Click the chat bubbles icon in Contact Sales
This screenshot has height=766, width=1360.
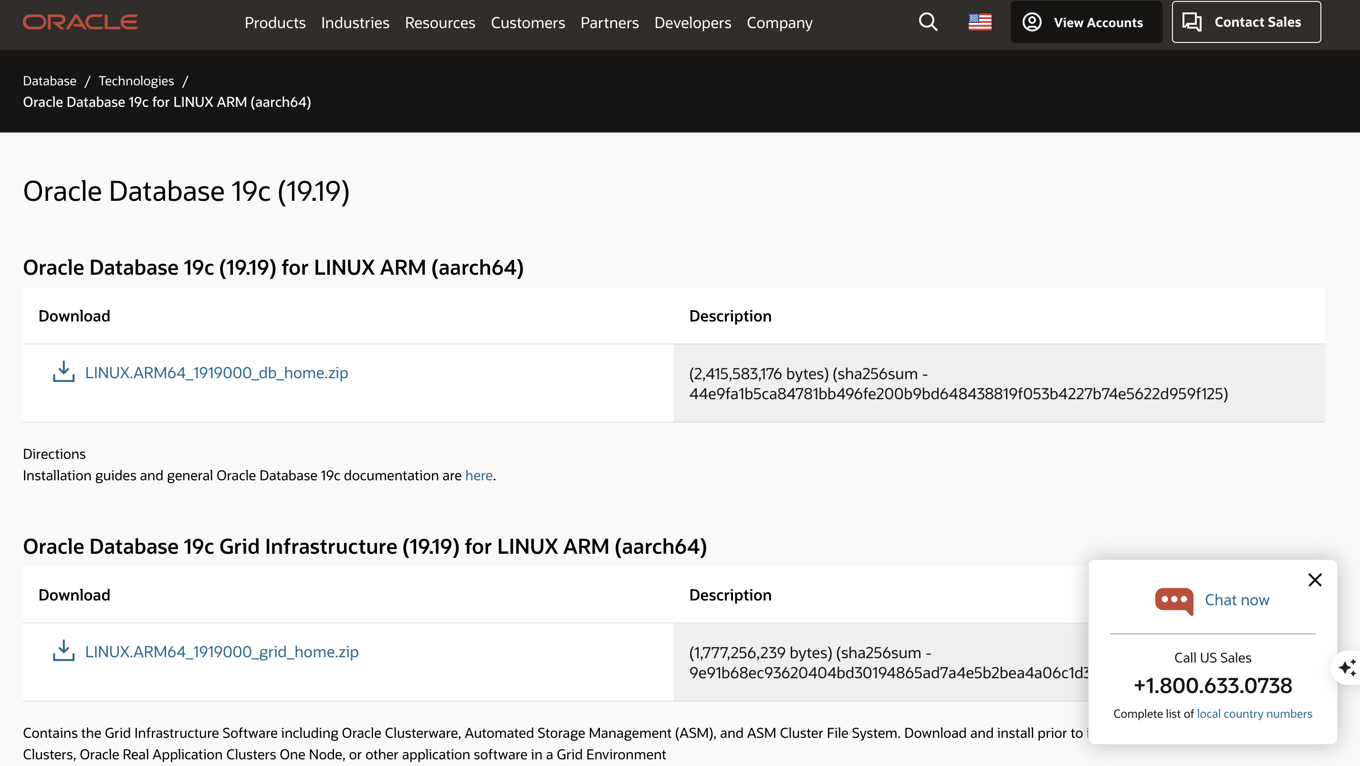(x=1192, y=22)
